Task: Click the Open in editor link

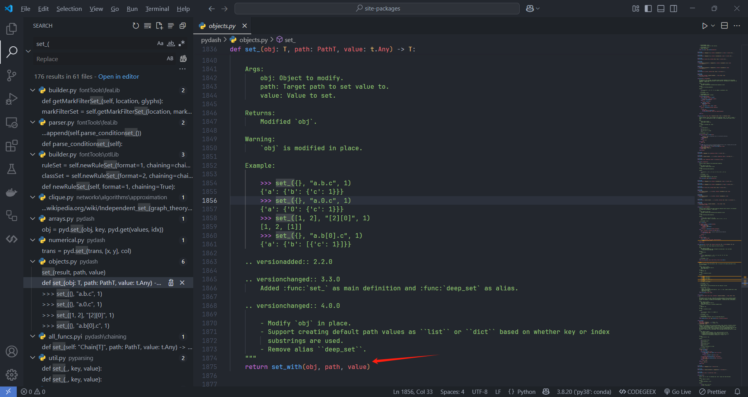Action: (118, 77)
